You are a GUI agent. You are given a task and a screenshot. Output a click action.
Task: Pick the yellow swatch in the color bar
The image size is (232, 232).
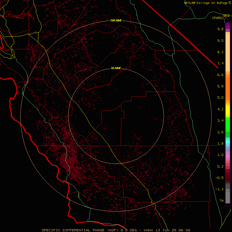click(228, 110)
